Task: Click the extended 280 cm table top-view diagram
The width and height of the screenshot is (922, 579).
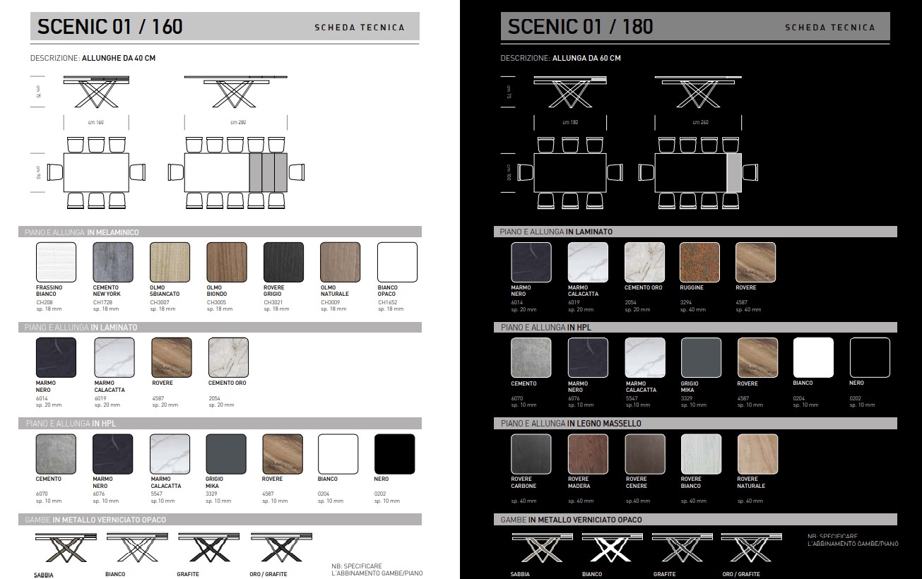Action: [x=236, y=172]
